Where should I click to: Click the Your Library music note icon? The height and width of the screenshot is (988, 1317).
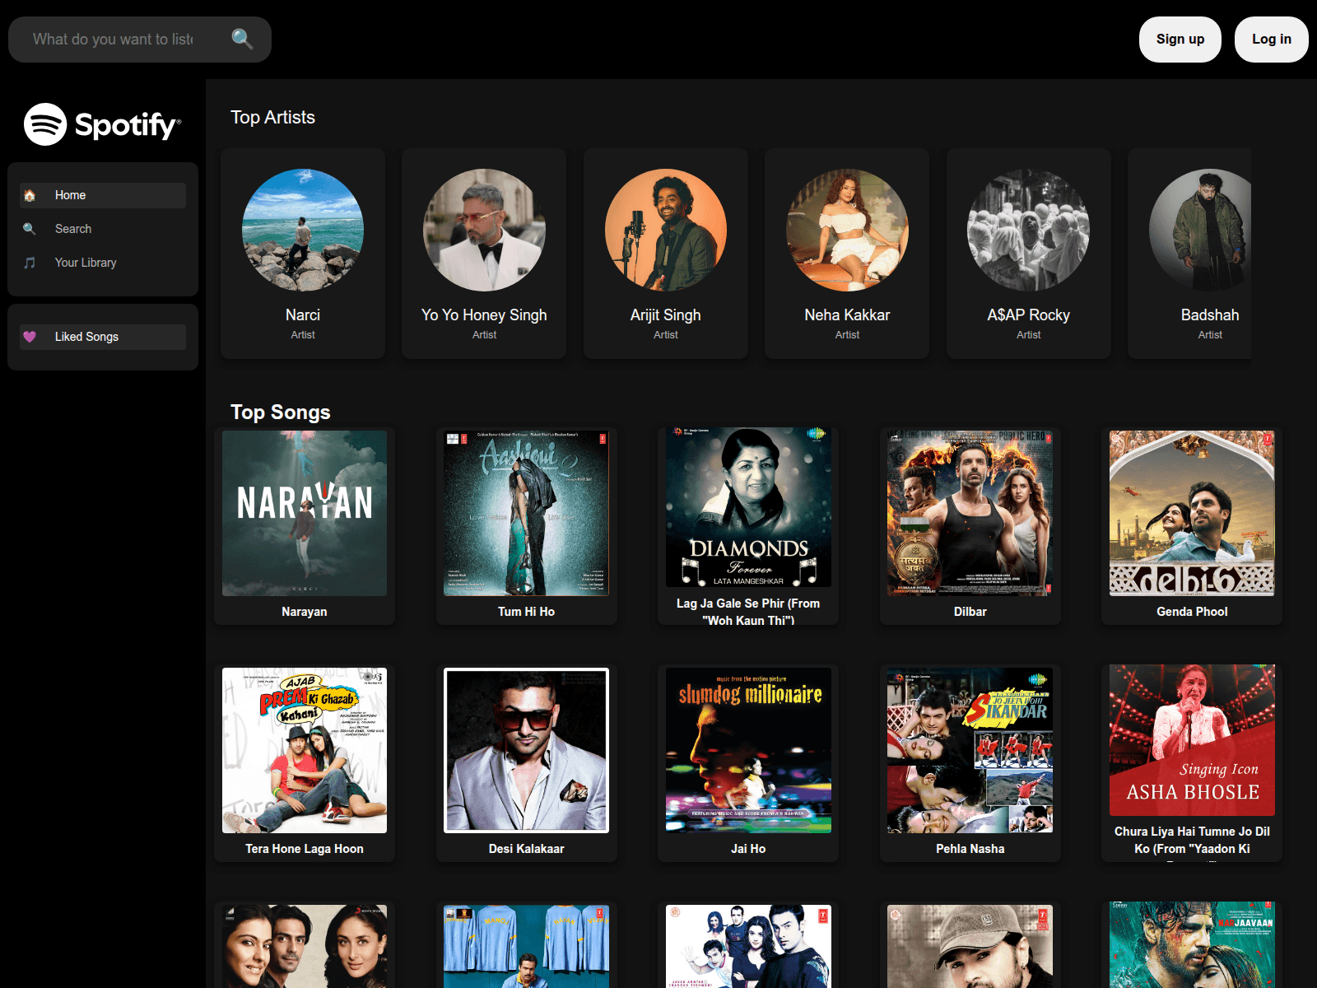coord(30,263)
